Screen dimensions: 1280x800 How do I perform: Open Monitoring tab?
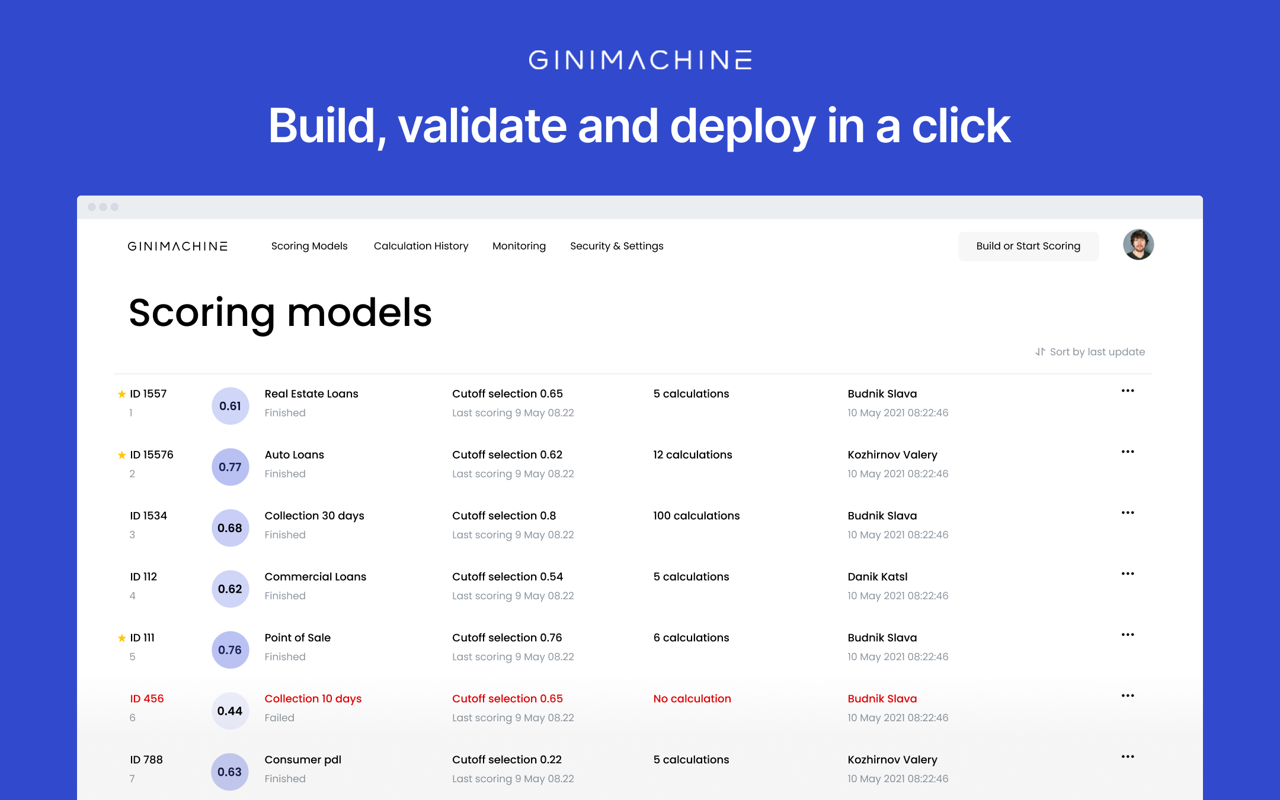518,246
